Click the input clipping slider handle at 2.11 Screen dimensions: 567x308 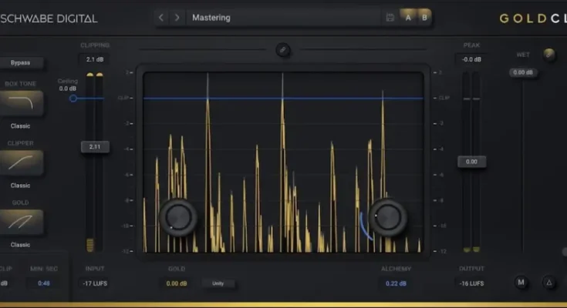pyautogui.click(x=95, y=146)
